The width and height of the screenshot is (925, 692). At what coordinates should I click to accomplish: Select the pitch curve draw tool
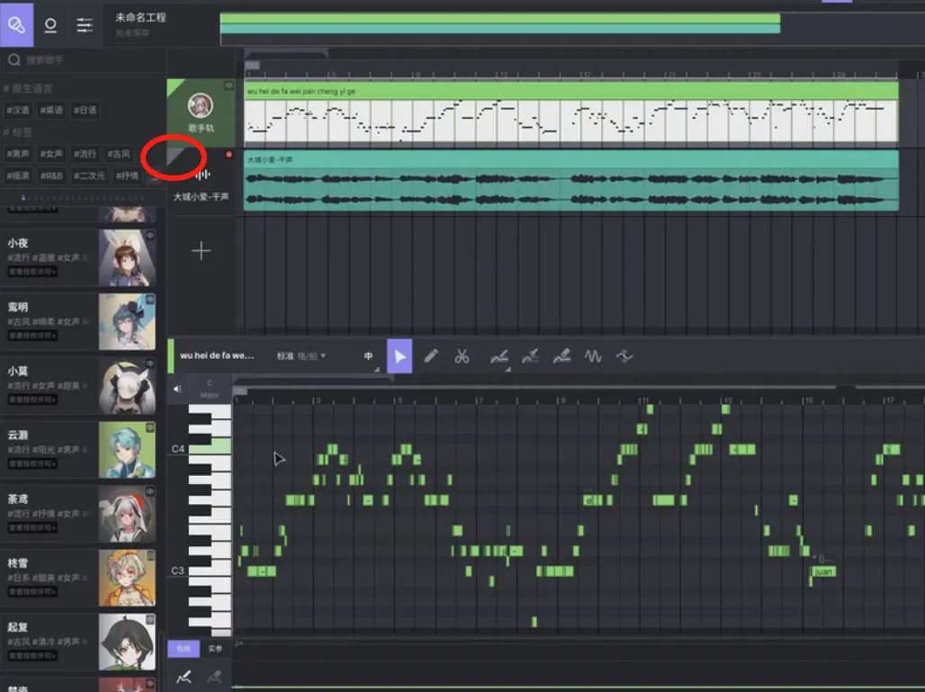pos(499,356)
